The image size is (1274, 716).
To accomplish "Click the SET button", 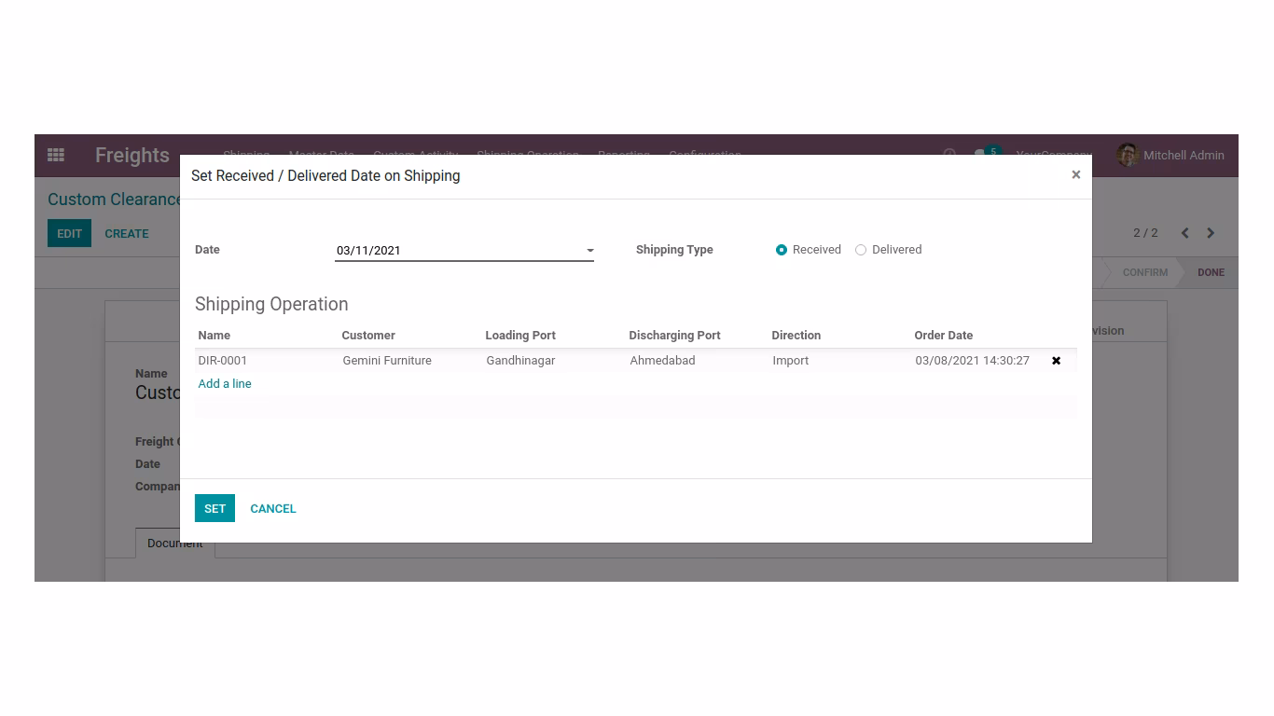I will pos(215,508).
